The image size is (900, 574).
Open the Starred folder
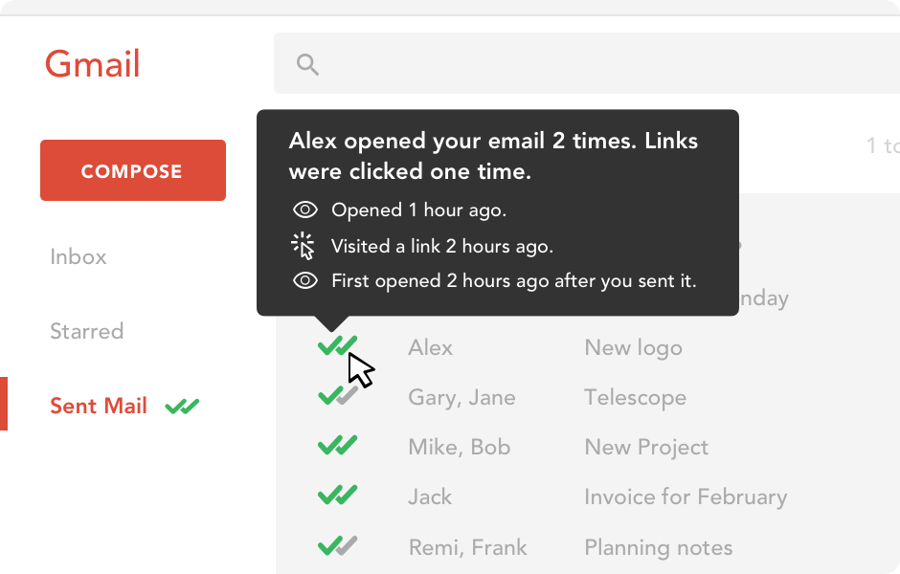tap(87, 331)
